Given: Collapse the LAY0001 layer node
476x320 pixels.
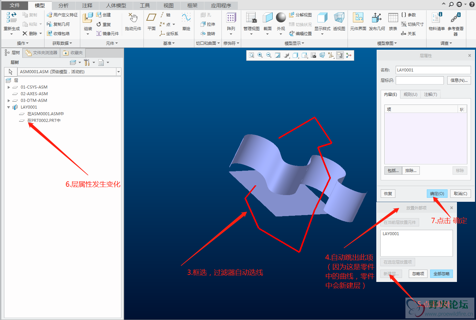Looking at the screenshot, I should 9,107.
